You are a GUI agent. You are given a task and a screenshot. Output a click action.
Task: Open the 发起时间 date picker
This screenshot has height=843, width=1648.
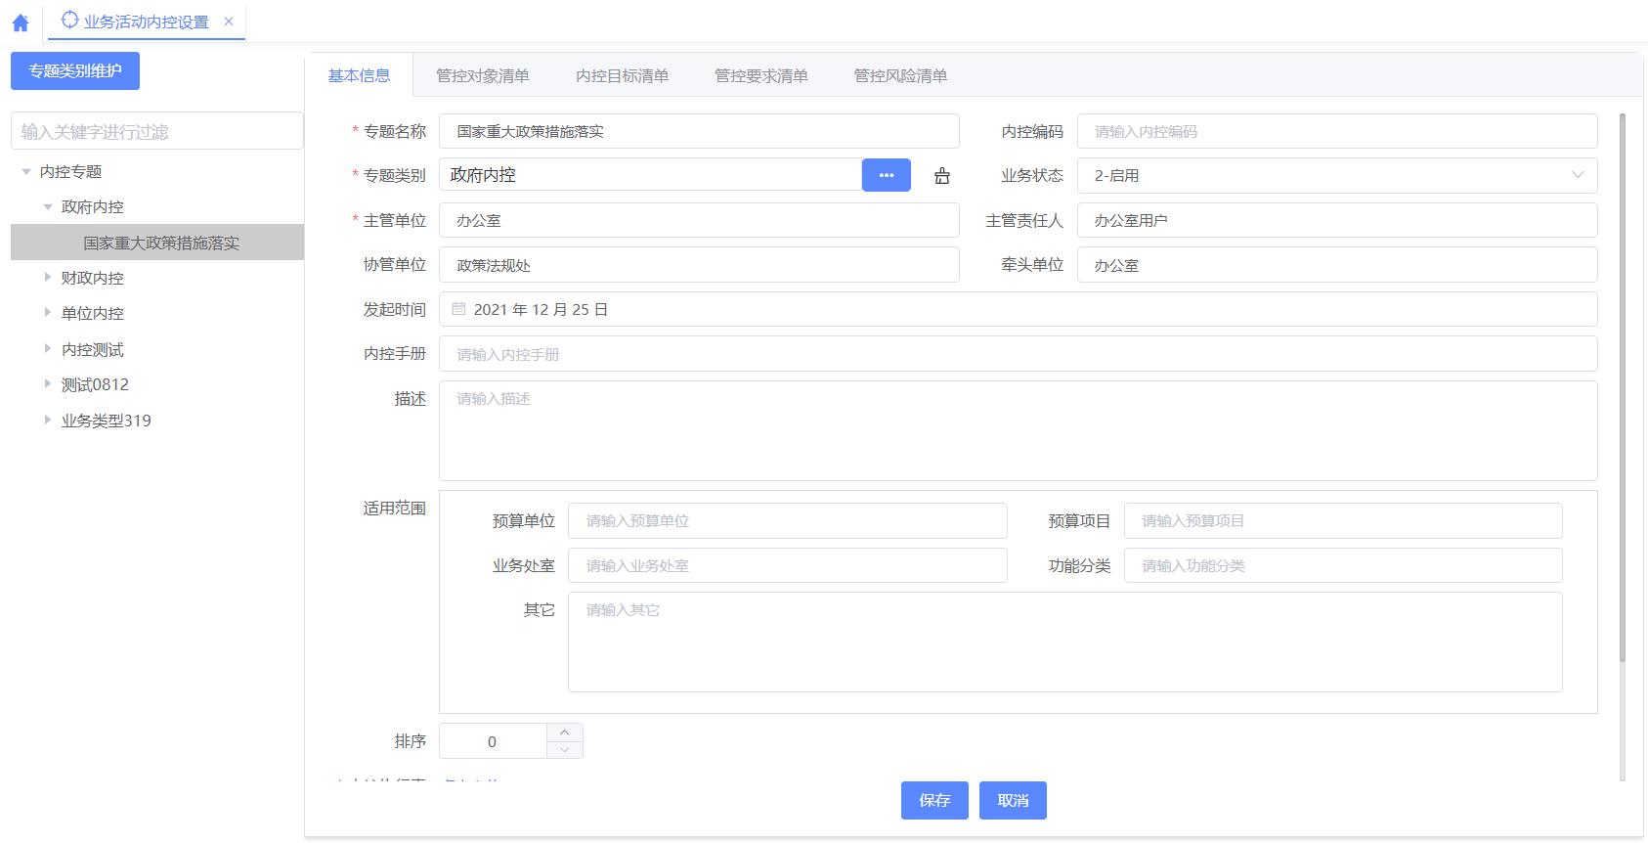pyautogui.click(x=1019, y=309)
